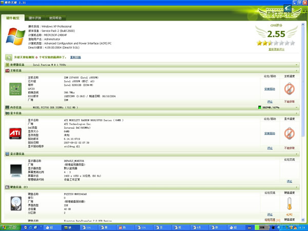The height and width of the screenshot is (231, 308).
Task: Click the graphics card icon in the 显卡信息 header
Action: click(x=7, y=113)
